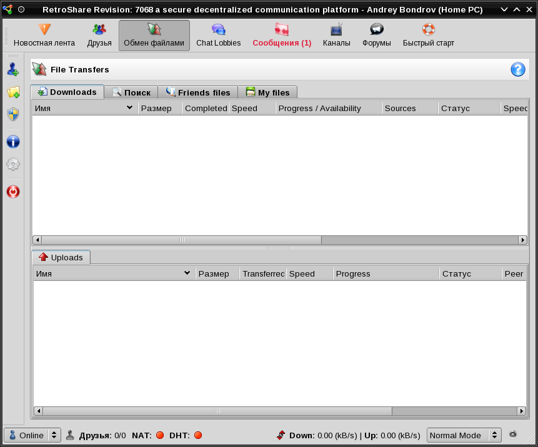Sort uploads by Progress column
Screen dimensions: 538x447
tap(386, 274)
